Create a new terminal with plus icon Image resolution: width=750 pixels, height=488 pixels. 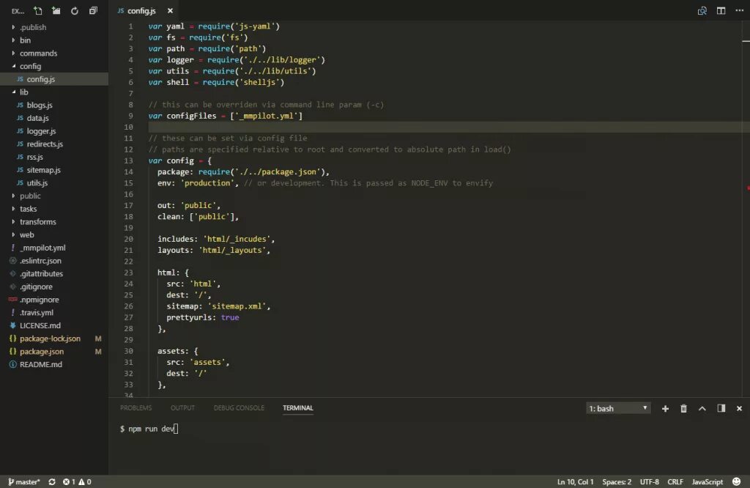point(665,408)
